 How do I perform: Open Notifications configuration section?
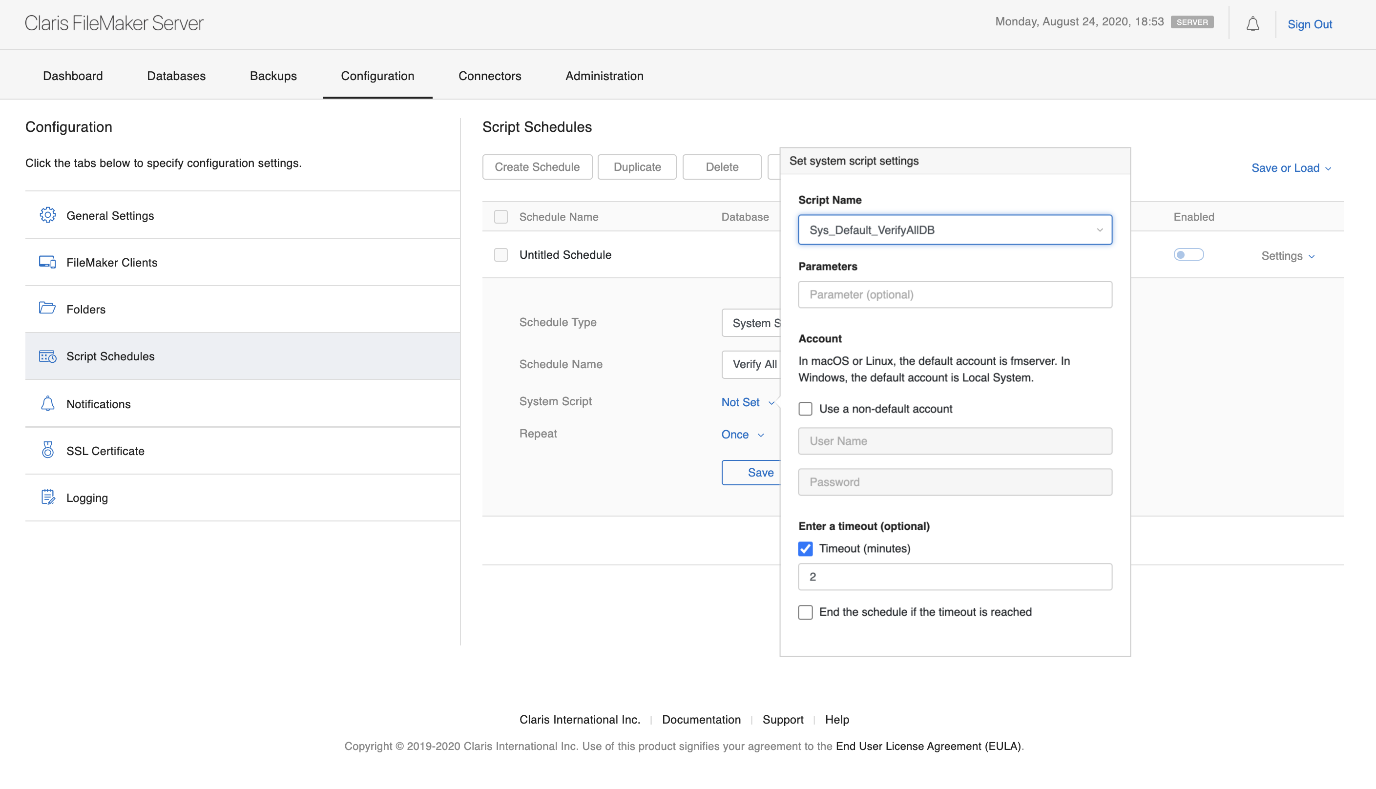click(243, 404)
